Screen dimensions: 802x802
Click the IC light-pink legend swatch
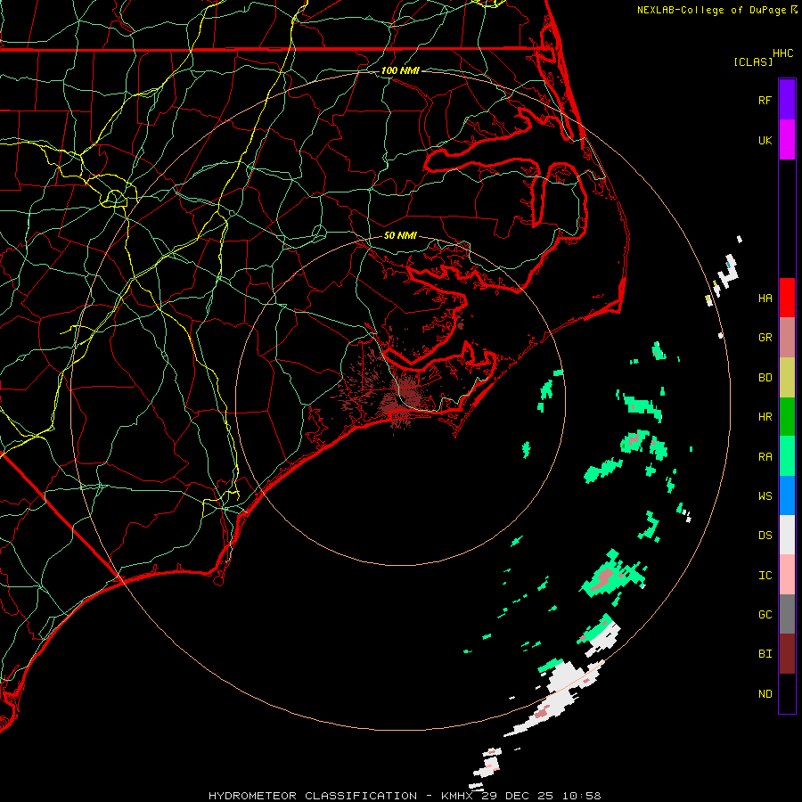coord(787,575)
